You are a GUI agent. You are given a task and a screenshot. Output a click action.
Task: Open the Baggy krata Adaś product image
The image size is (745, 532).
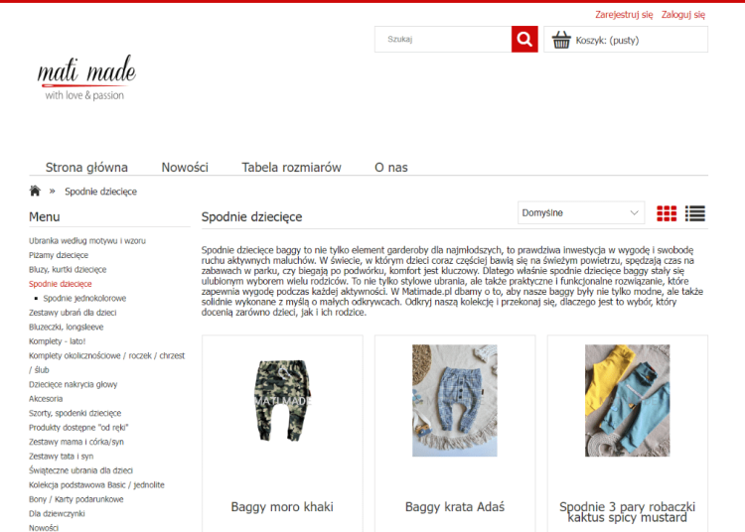455,400
